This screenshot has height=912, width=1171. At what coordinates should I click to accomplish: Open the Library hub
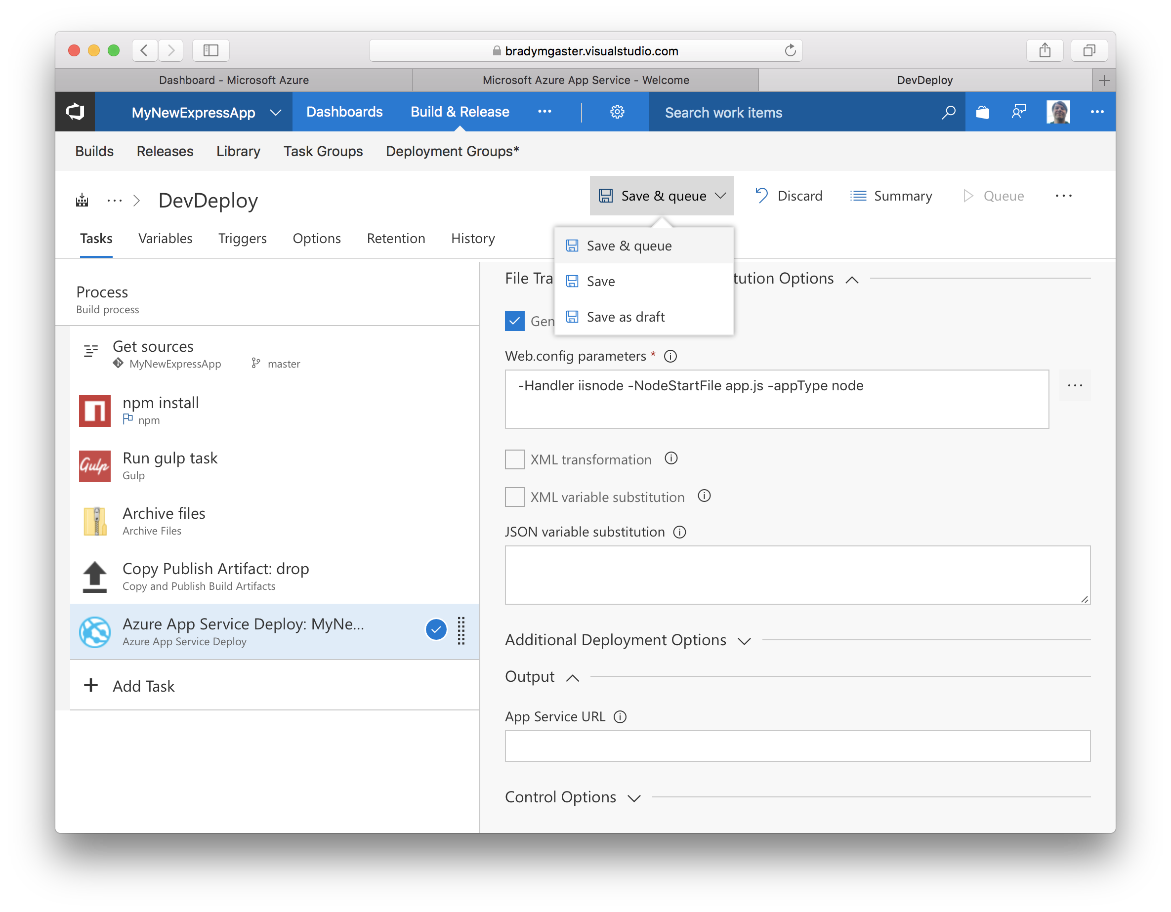click(x=238, y=151)
